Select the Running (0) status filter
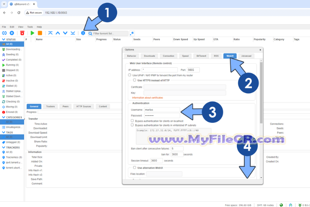The image size is (310, 207). click(x=12, y=65)
